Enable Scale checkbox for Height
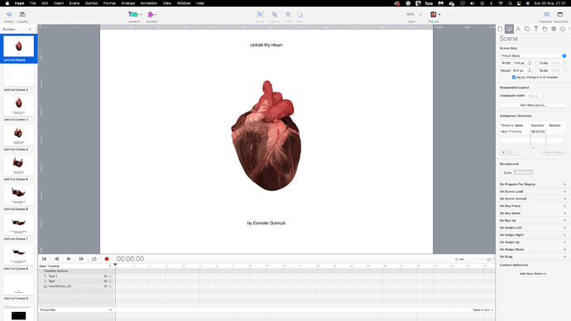 point(537,70)
